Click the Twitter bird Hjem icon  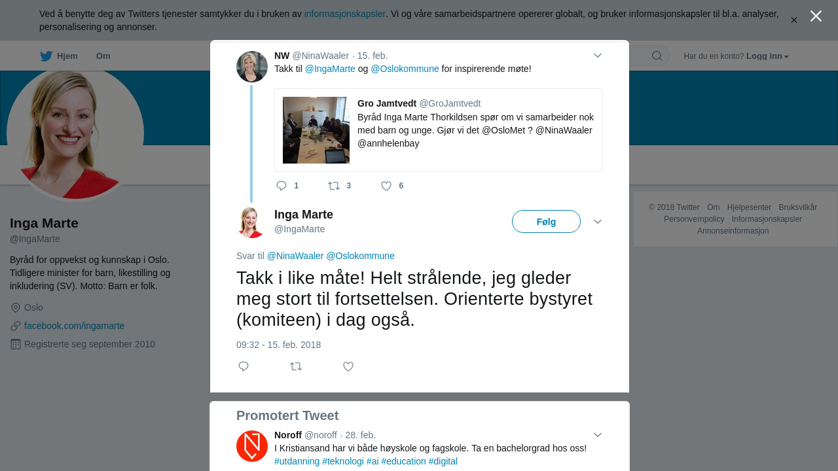coord(46,56)
